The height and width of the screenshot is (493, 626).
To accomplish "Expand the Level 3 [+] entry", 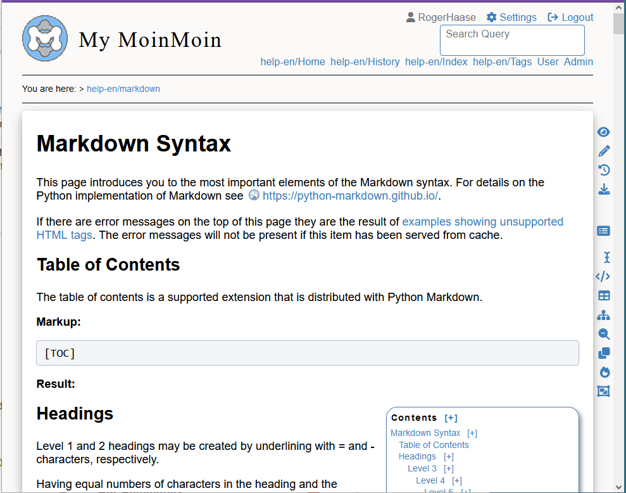I will 449,469.
